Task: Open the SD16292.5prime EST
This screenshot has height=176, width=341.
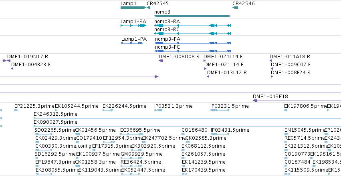Action: click(x=37, y=158)
